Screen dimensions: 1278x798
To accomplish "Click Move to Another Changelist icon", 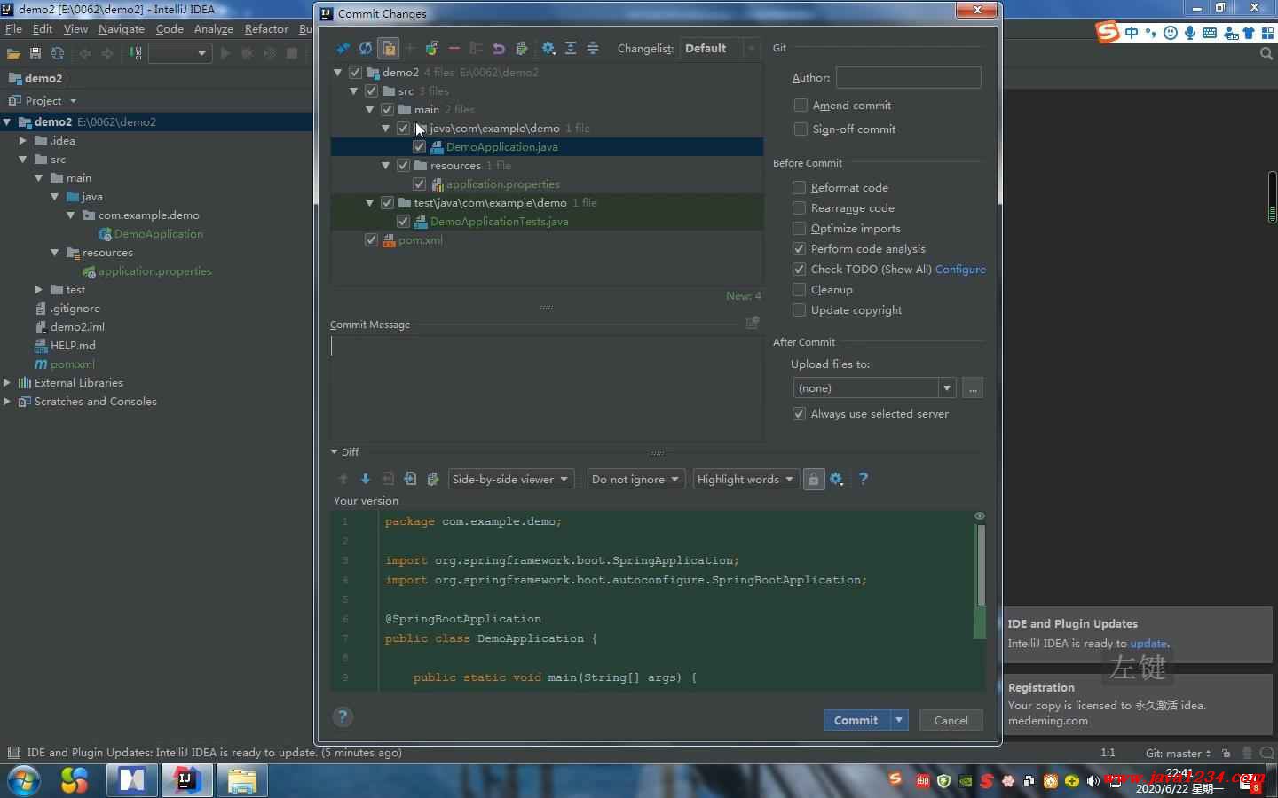I will pos(432,48).
